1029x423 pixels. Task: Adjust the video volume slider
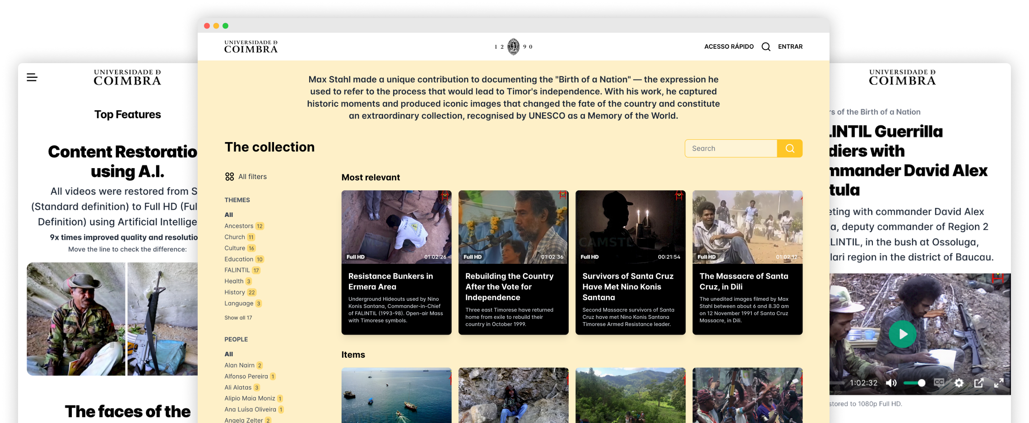click(914, 383)
